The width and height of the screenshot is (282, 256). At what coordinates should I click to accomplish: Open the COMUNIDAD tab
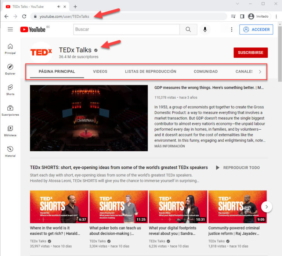(x=206, y=71)
